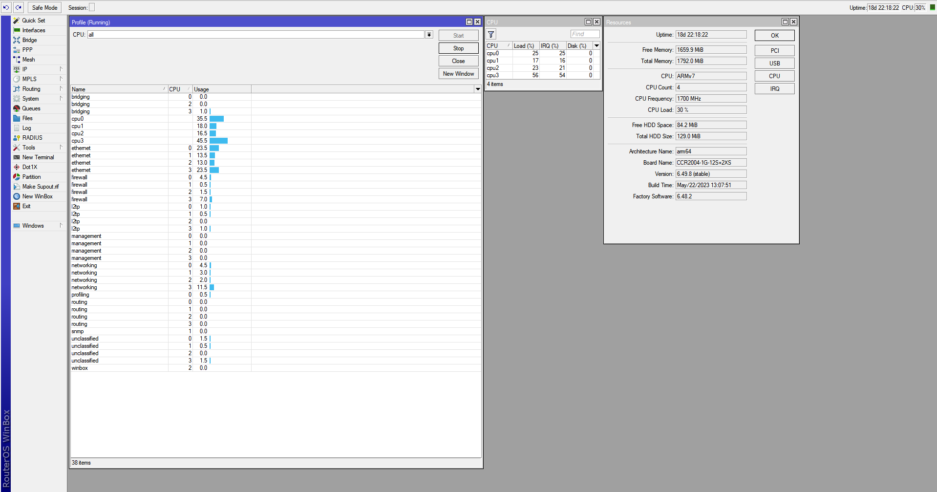
Task: Click the Find field in CPU window
Action: 585,34
